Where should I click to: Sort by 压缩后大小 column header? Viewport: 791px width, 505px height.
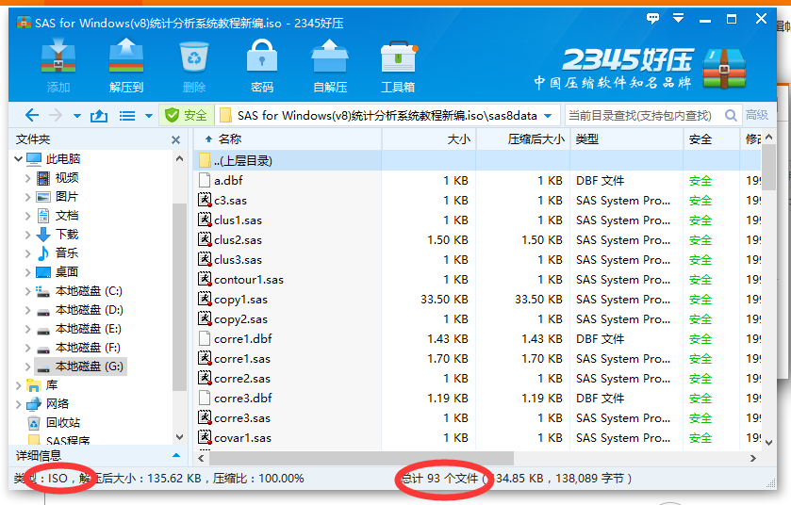click(523, 139)
